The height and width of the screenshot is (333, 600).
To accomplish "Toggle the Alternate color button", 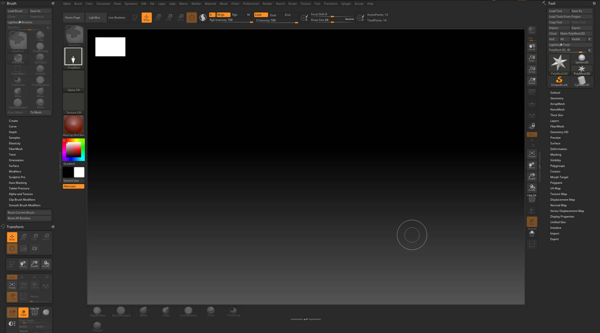I will pos(73,186).
